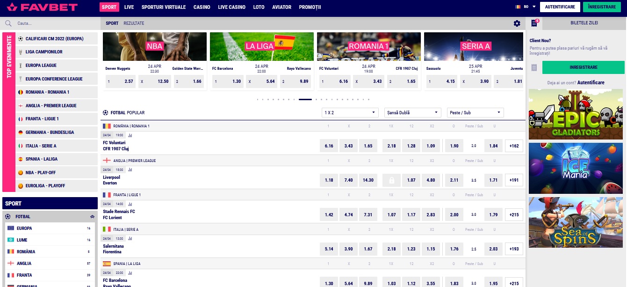Viewport: 627px width, 287px height.
Task: Click the France flag in Ligue 1 header
Action: point(107,195)
